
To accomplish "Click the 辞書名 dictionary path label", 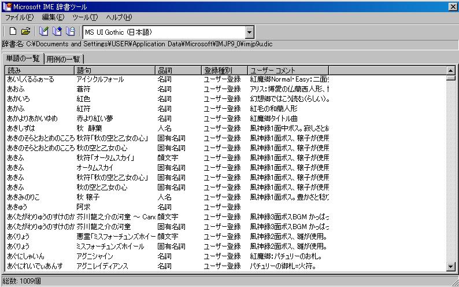I will click(137, 44).
